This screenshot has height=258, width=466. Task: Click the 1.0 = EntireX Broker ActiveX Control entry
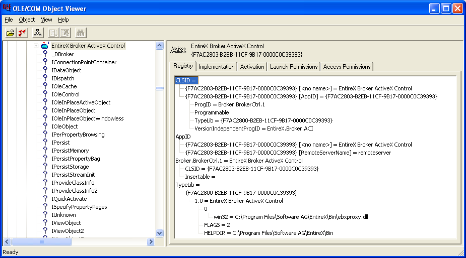[x=239, y=201]
